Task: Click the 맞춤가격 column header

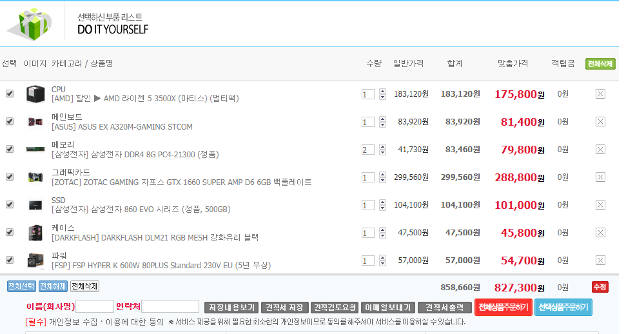Action: pyautogui.click(x=513, y=64)
